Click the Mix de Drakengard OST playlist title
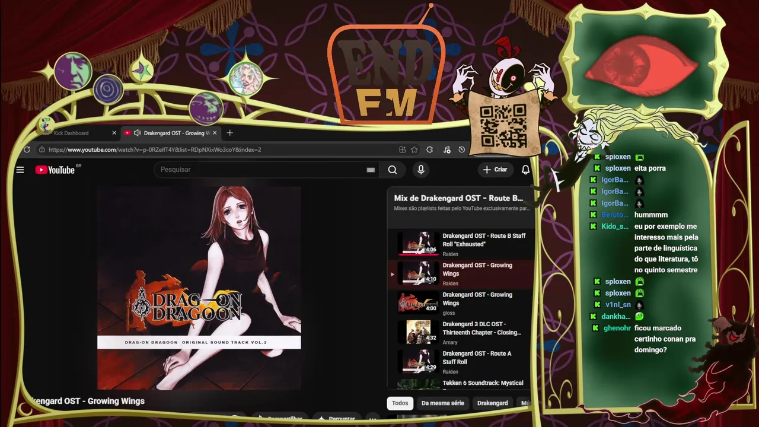The width and height of the screenshot is (759, 427). click(x=458, y=198)
